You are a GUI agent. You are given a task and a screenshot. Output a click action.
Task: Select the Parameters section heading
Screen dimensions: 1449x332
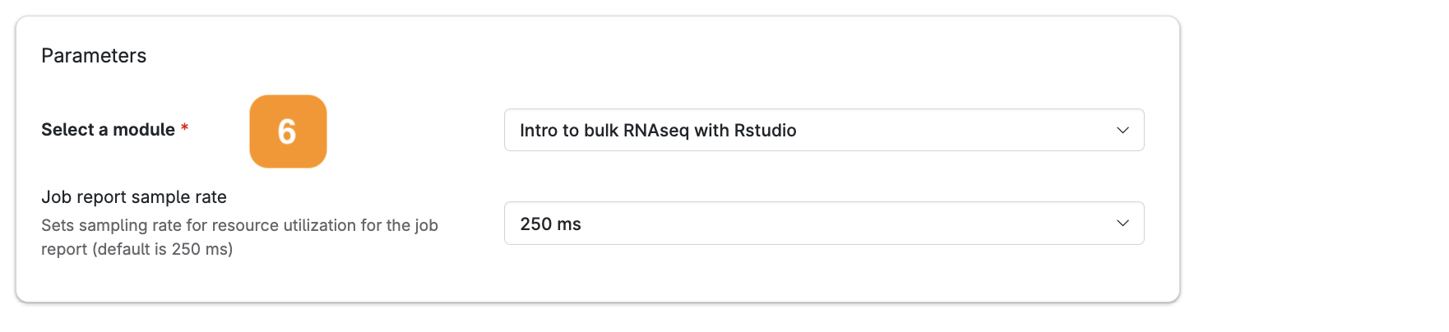[94, 55]
